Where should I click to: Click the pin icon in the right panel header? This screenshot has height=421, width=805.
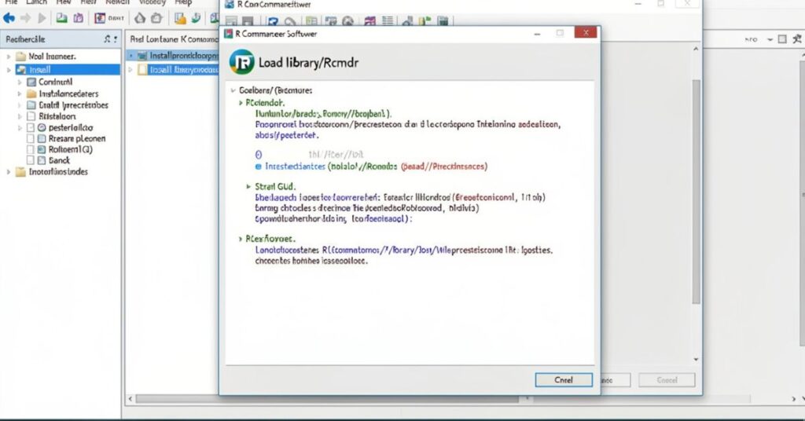click(x=797, y=39)
